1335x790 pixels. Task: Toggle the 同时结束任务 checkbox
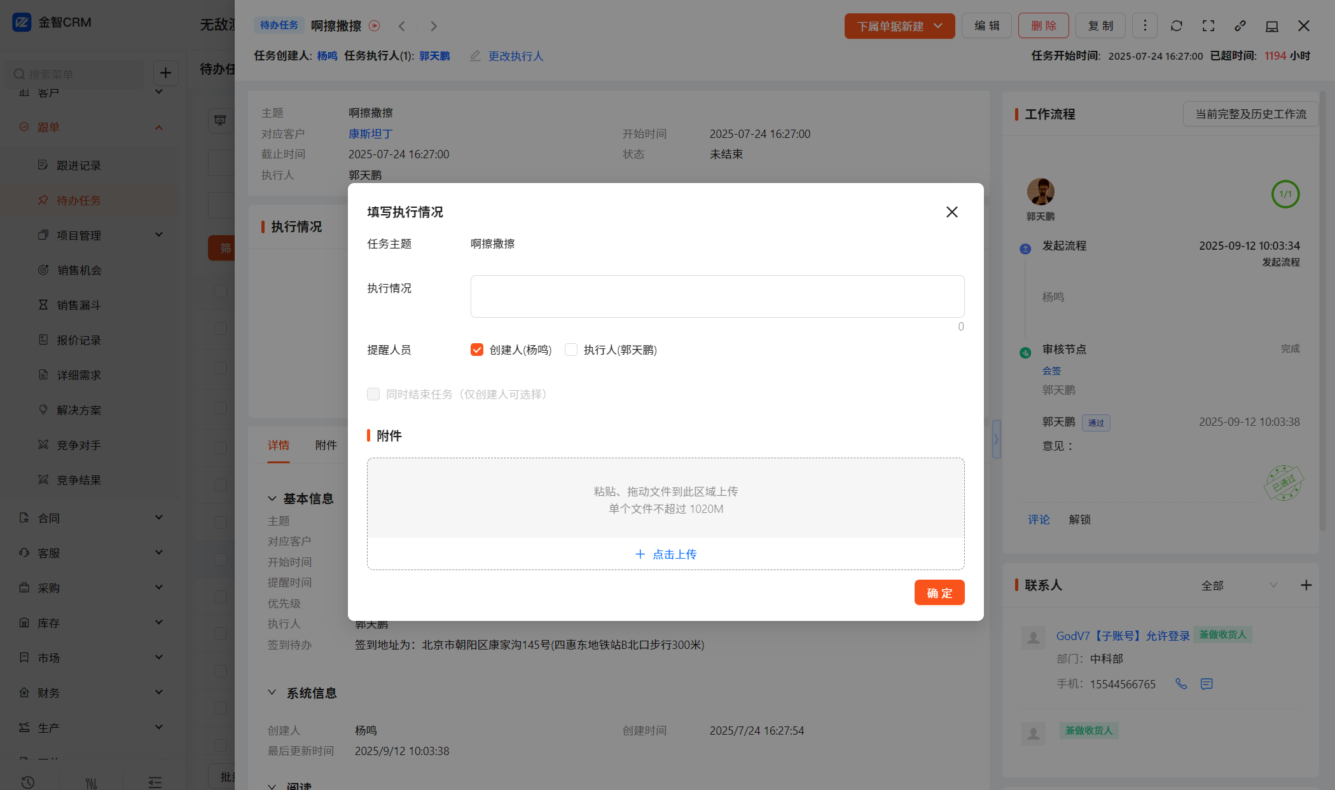point(373,394)
